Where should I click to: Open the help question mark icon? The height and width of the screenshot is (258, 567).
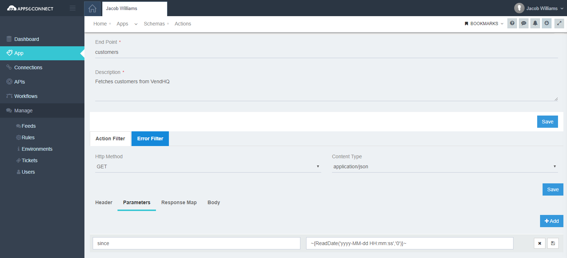pyautogui.click(x=512, y=23)
